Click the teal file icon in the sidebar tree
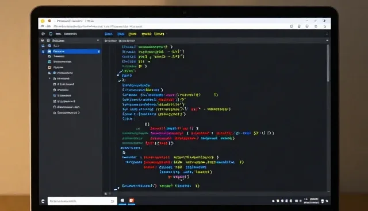Screen dimensions: 368x211 click(49, 62)
